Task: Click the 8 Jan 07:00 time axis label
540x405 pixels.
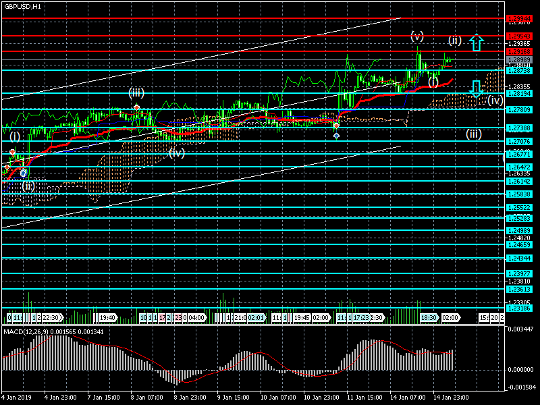Action: pos(146,397)
